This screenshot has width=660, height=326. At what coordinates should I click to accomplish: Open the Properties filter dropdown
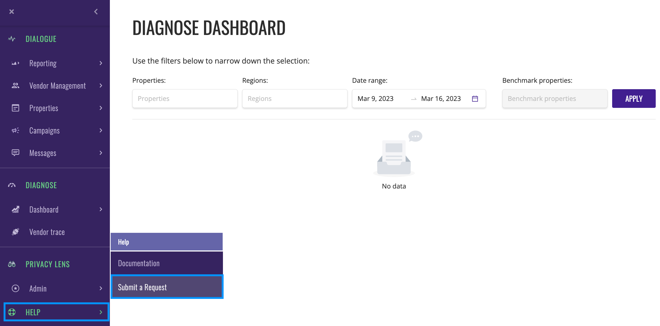(x=185, y=99)
